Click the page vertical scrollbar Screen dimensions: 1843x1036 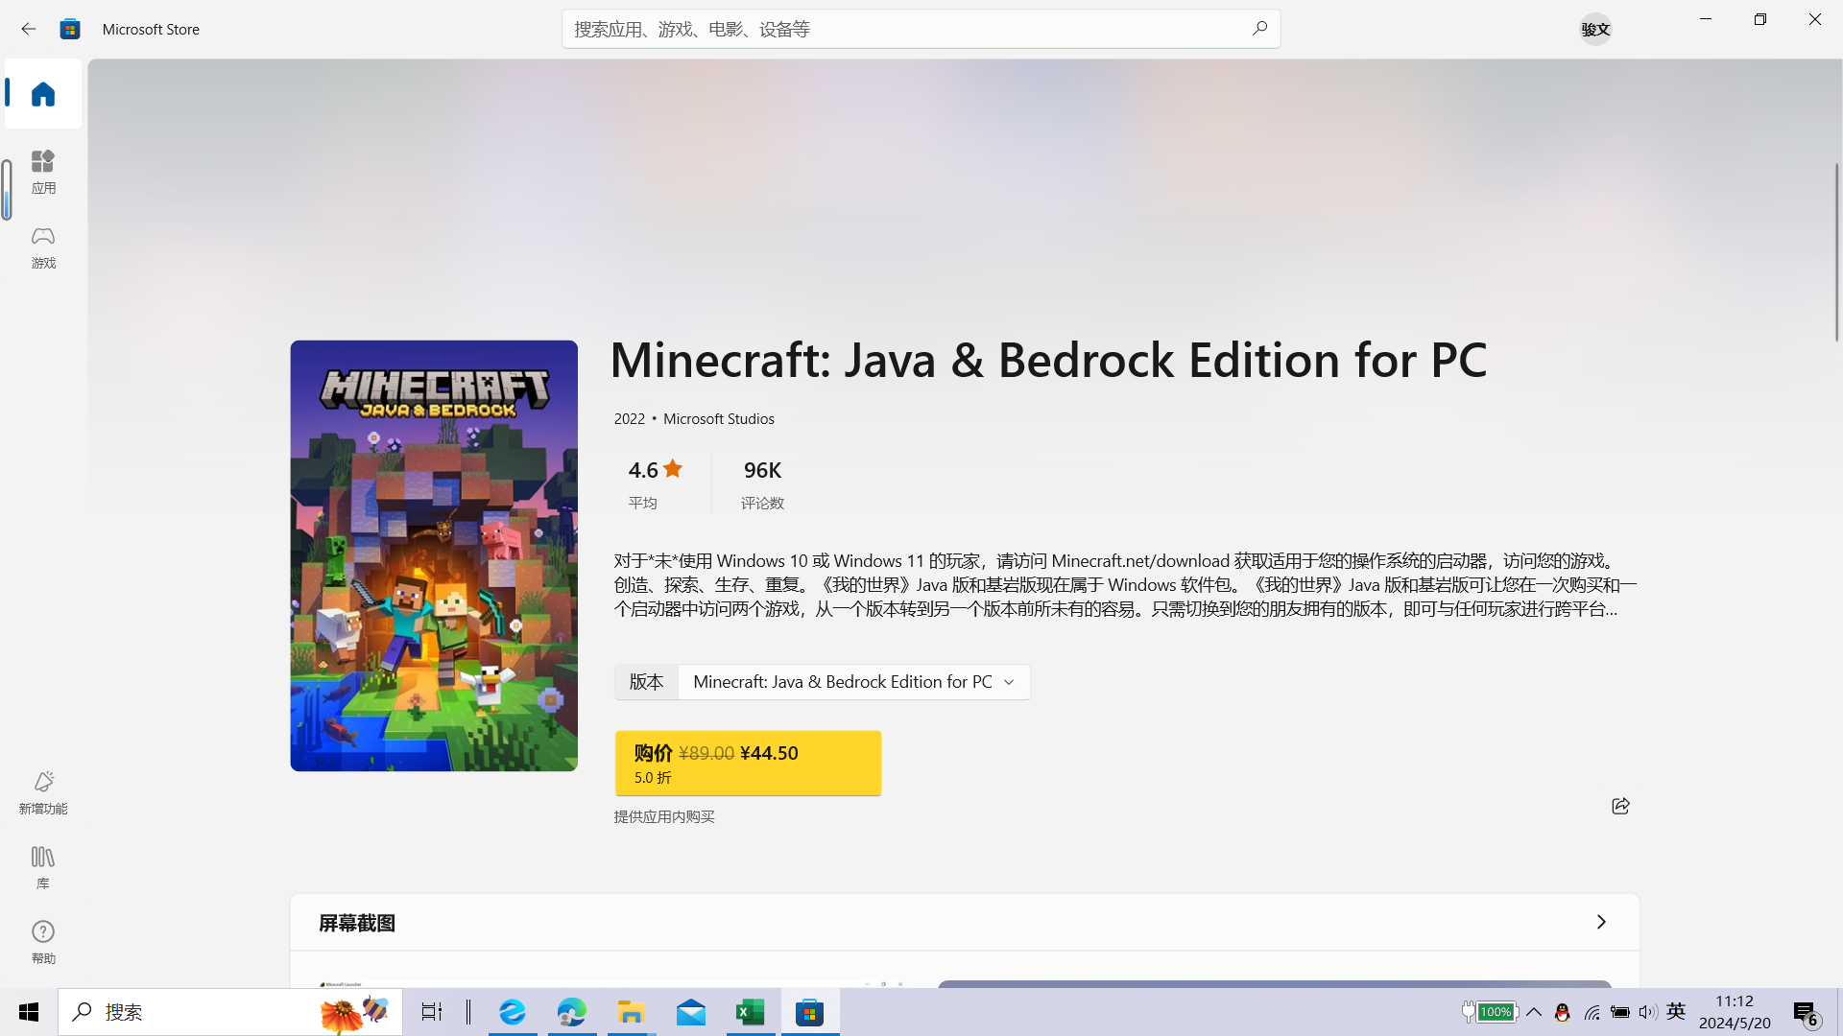pos(1836,251)
